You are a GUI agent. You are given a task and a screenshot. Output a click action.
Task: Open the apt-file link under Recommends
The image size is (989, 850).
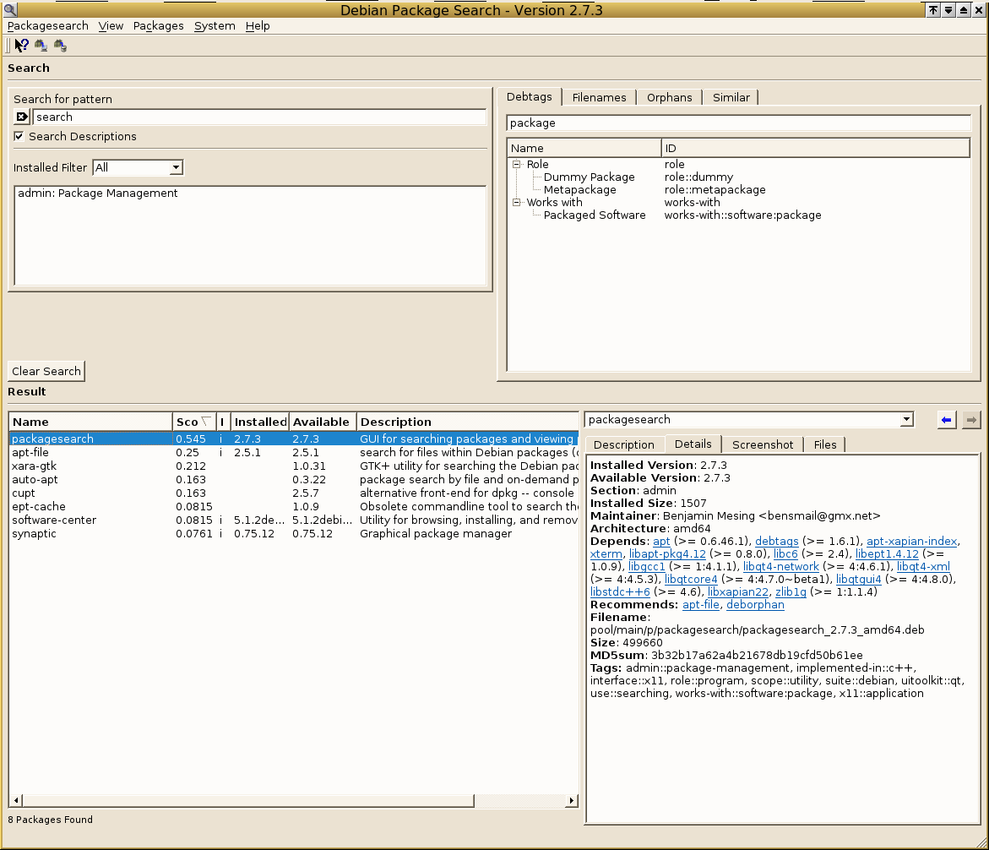(x=701, y=604)
